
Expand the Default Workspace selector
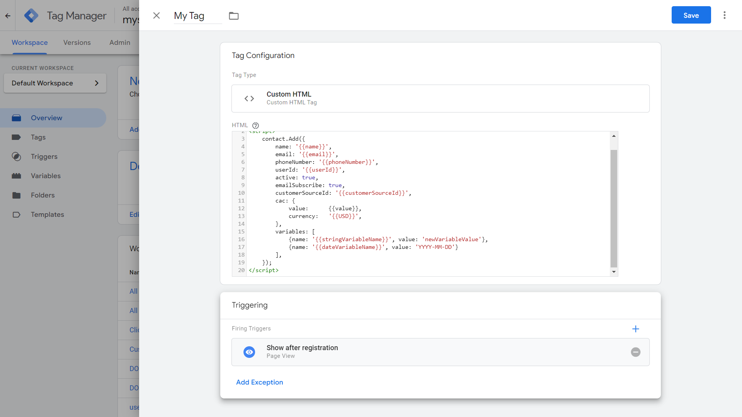click(x=55, y=83)
